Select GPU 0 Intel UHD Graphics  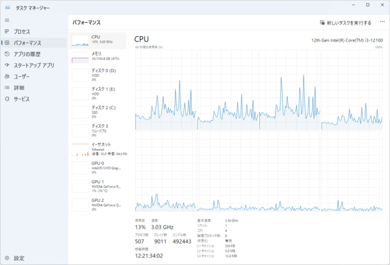pyautogui.click(x=98, y=168)
